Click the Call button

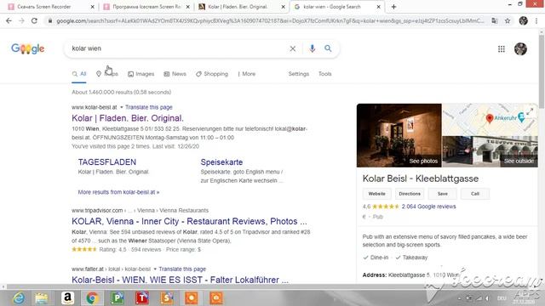coord(475,194)
